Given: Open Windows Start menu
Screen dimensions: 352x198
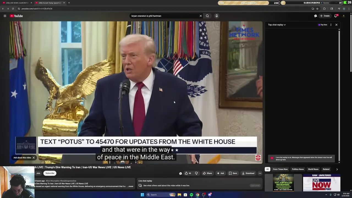Looking at the screenshot, I should click(142, 195).
